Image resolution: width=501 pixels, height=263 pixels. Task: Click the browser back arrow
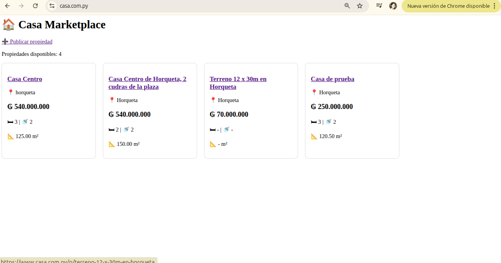tap(7, 6)
